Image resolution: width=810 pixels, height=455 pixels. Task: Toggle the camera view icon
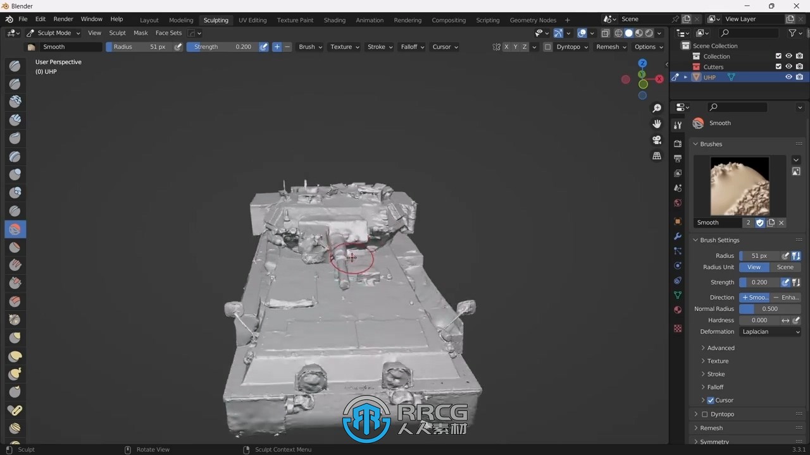(657, 140)
